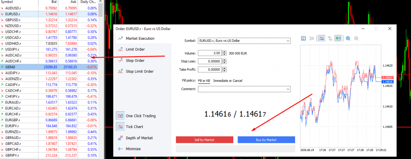This screenshot has height=159, width=411.
Task: Toggle One Click Trading icon
Action: [x=120, y=116]
